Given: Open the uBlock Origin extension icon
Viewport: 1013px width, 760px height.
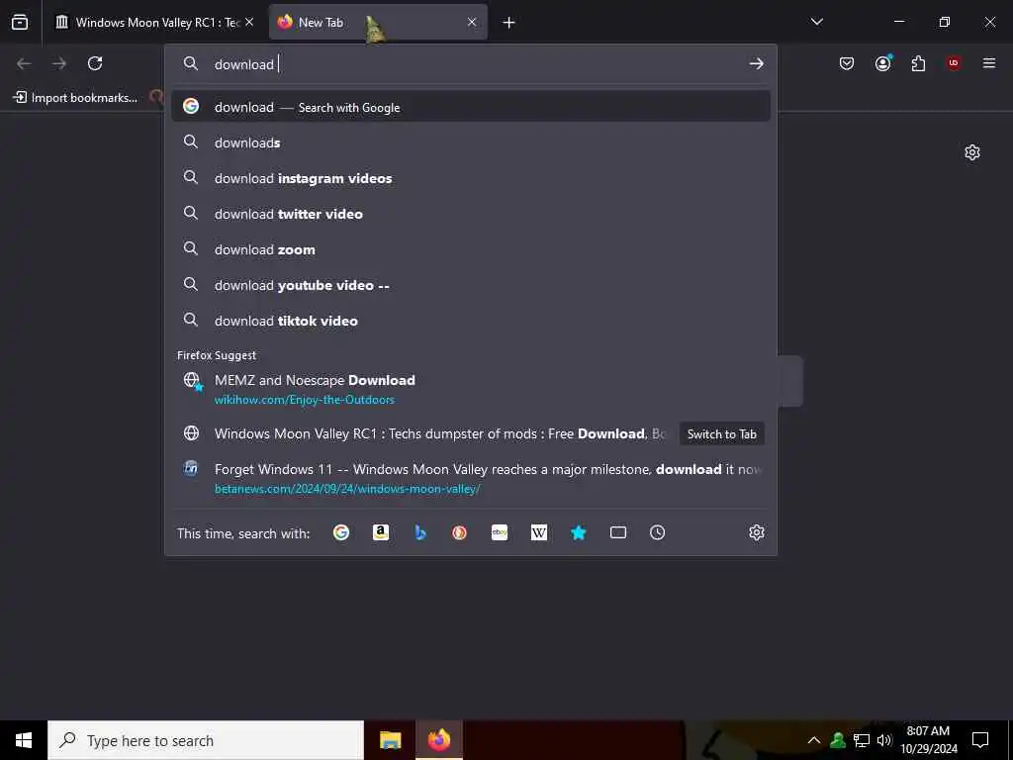Looking at the screenshot, I should [x=954, y=63].
